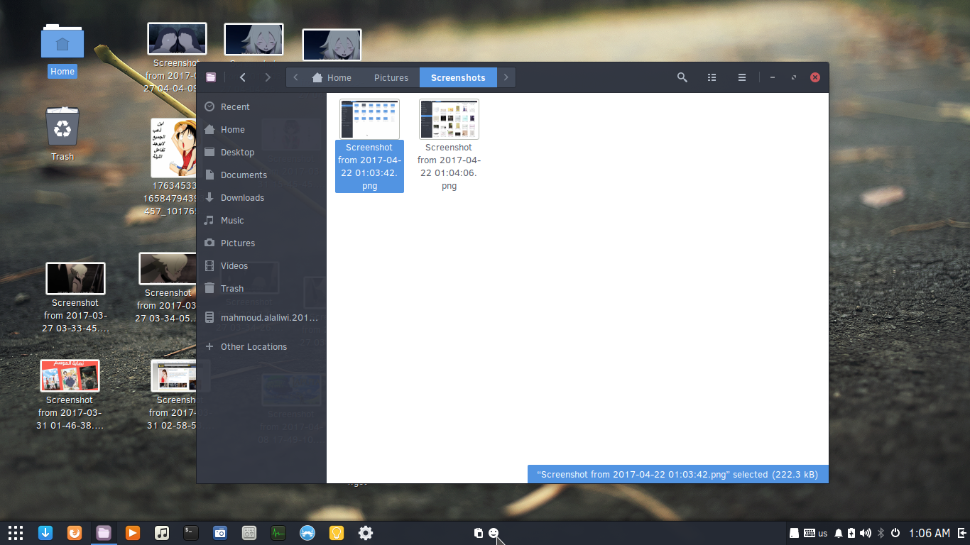Launch the system monitor app

pos(278,532)
